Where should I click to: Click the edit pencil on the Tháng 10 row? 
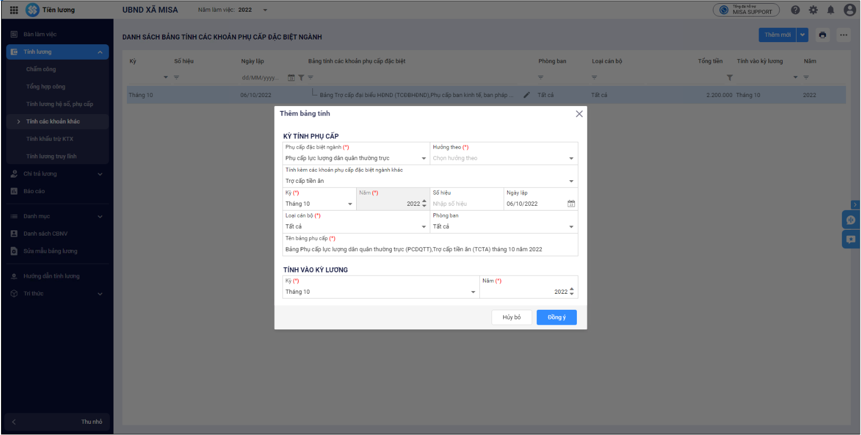coord(527,95)
